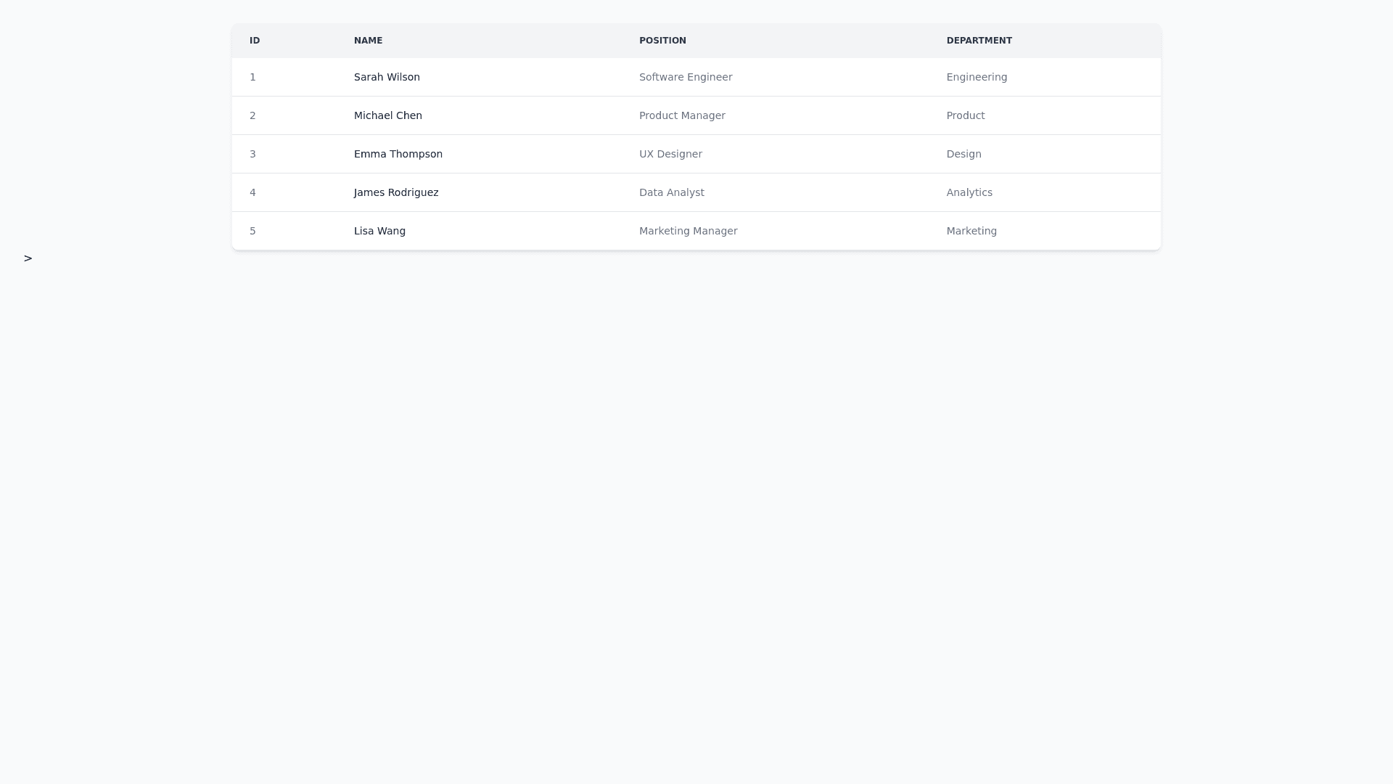The image size is (1393, 784).
Task: Click the Engineering department cell
Action: coord(977,77)
